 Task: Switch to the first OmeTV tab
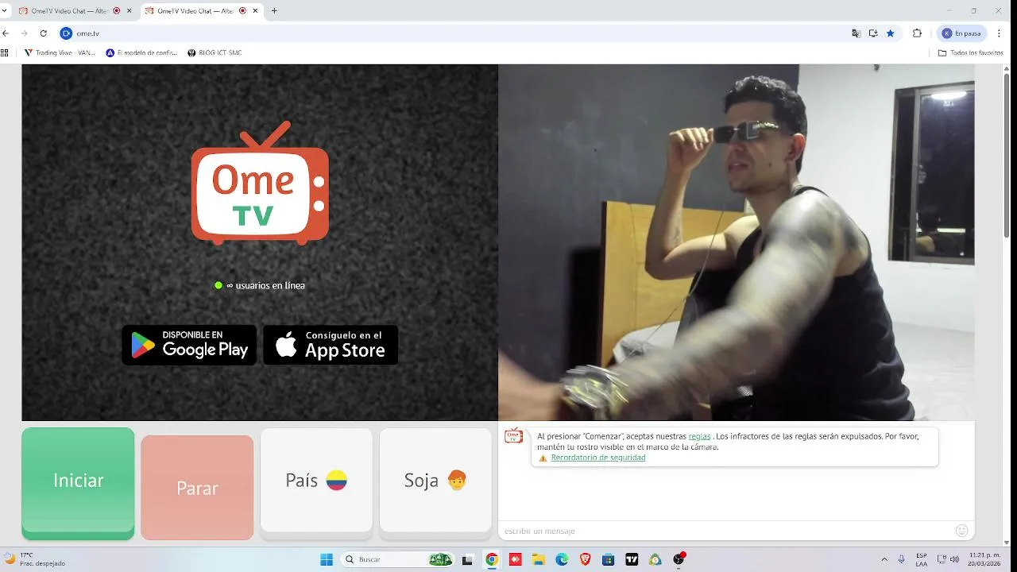click(74, 11)
